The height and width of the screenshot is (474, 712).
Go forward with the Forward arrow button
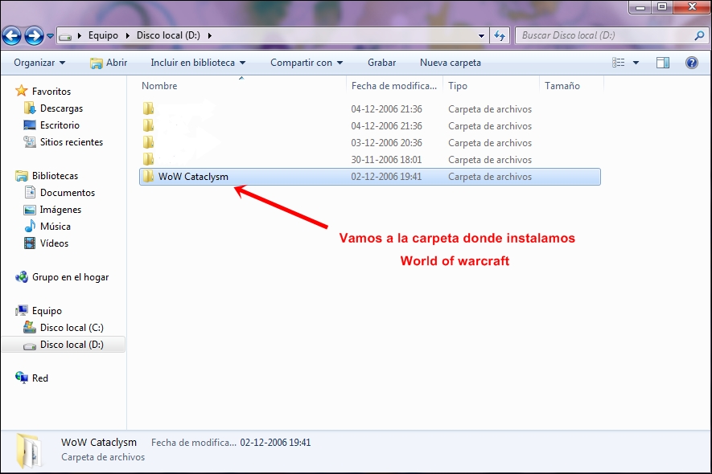(34, 35)
